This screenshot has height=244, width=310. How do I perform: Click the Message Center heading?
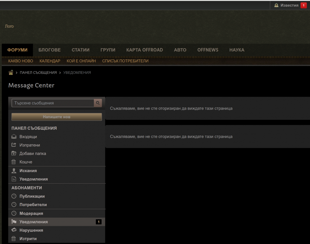pyautogui.click(x=31, y=85)
